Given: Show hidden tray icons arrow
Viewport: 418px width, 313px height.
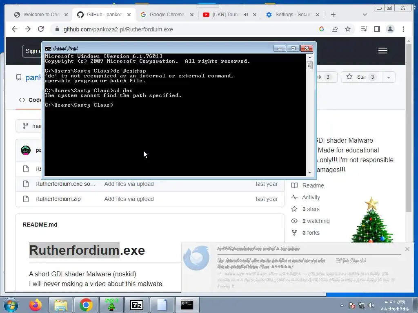Looking at the screenshot, I should 342,305.
